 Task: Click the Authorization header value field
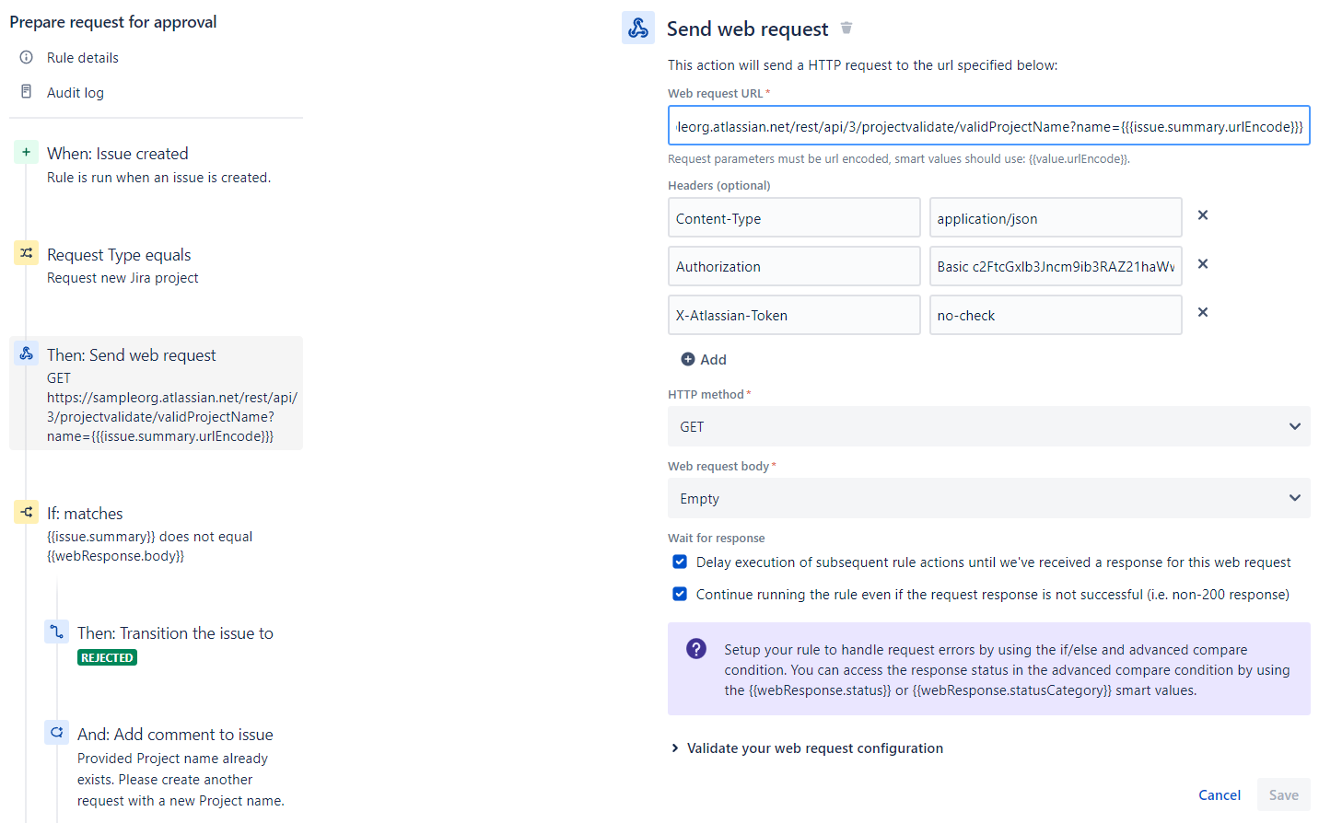click(1056, 267)
